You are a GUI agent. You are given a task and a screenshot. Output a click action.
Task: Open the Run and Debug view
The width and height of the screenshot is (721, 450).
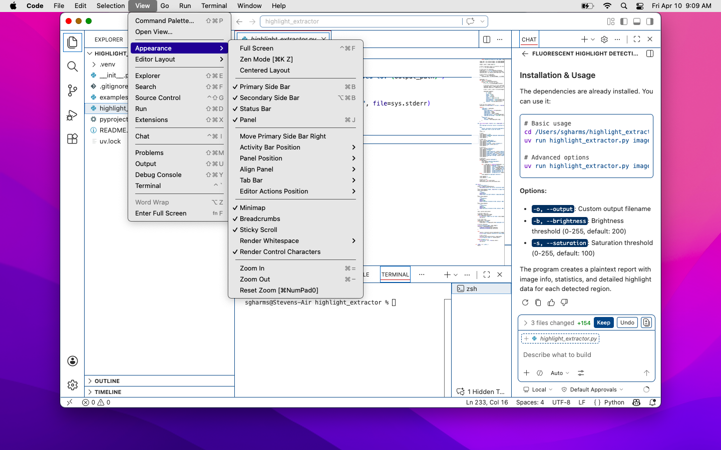(x=72, y=114)
